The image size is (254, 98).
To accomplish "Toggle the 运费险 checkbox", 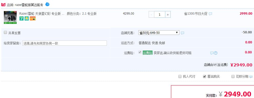I will tap(140, 52).
